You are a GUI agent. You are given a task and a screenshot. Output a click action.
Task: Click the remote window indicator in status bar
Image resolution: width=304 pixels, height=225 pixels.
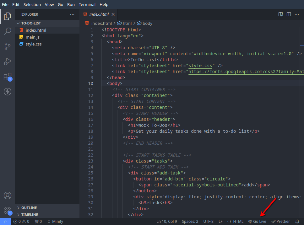[5, 221]
